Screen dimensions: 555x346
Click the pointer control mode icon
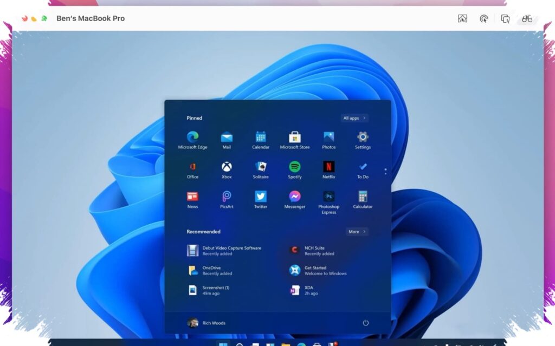click(483, 18)
